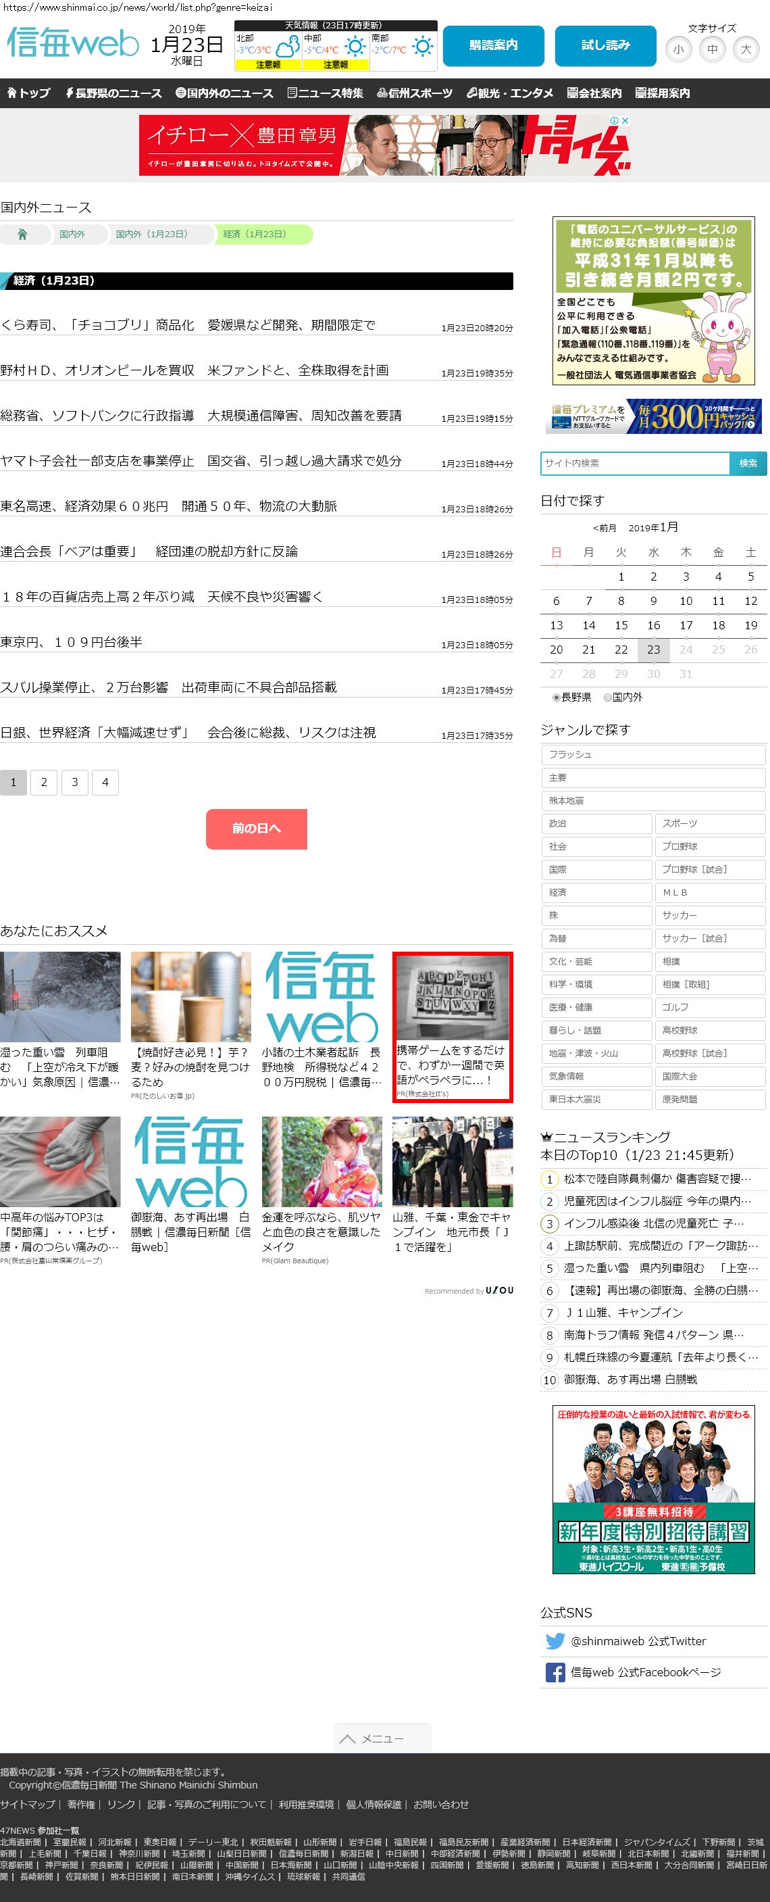770x1902 pixels.
Task: Open the alphabet blocks PR thumbnail
Action: [x=452, y=998]
